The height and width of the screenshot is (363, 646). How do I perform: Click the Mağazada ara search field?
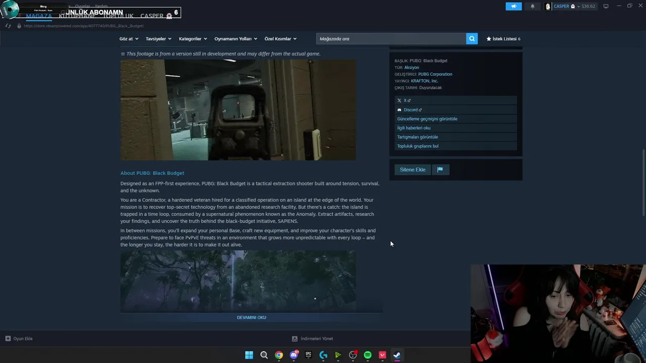point(391,39)
